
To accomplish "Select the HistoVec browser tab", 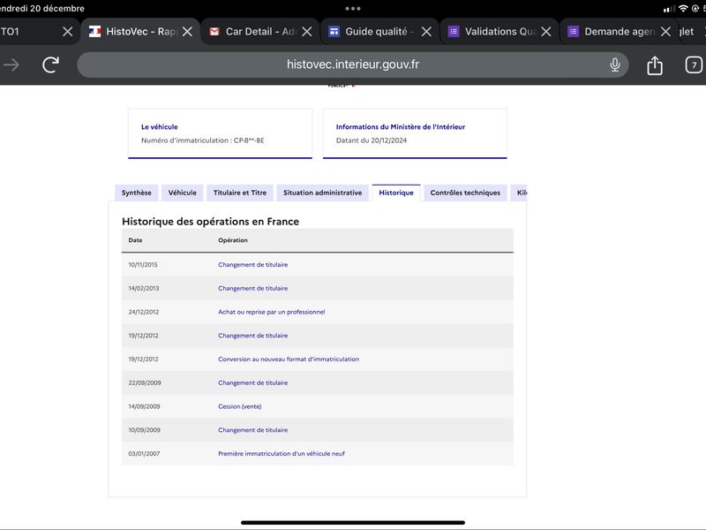I will tap(140, 32).
